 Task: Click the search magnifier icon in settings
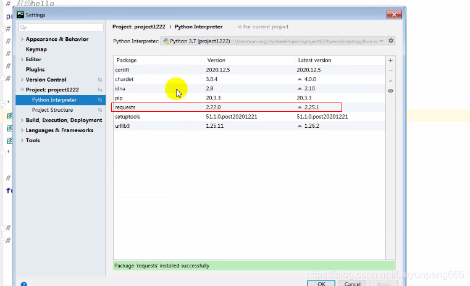pos(23,27)
